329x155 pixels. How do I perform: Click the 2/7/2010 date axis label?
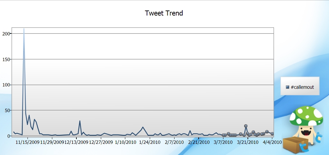coord(175,142)
